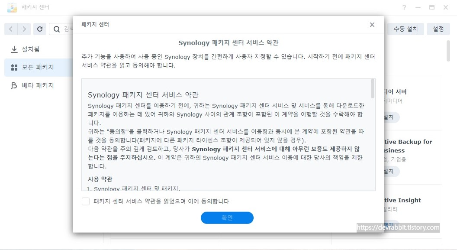Open 설정 in Package Center
The image size is (457, 250).
click(x=438, y=29)
